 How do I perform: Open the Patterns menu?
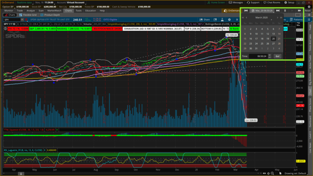click(296, 20)
